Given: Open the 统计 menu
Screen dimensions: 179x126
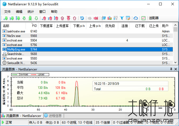Looking at the screenshot, I should 31,12.
